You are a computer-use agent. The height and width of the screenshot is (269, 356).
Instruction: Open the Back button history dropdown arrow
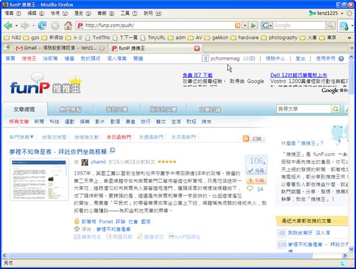pos(16,26)
